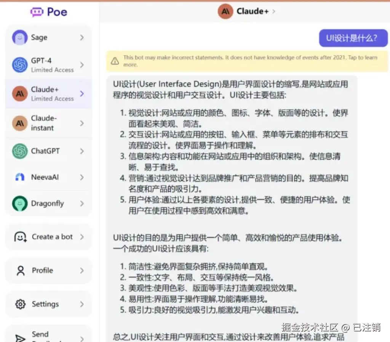Click Create a bot label
The image size is (390, 342).
52,237
